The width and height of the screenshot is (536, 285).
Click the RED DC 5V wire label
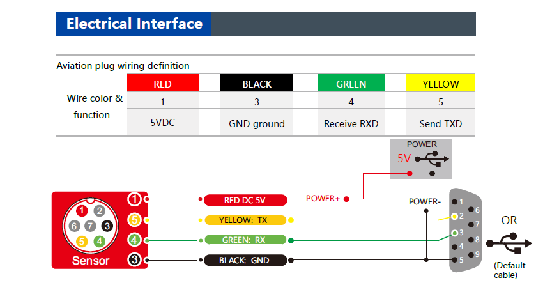point(245,200)
